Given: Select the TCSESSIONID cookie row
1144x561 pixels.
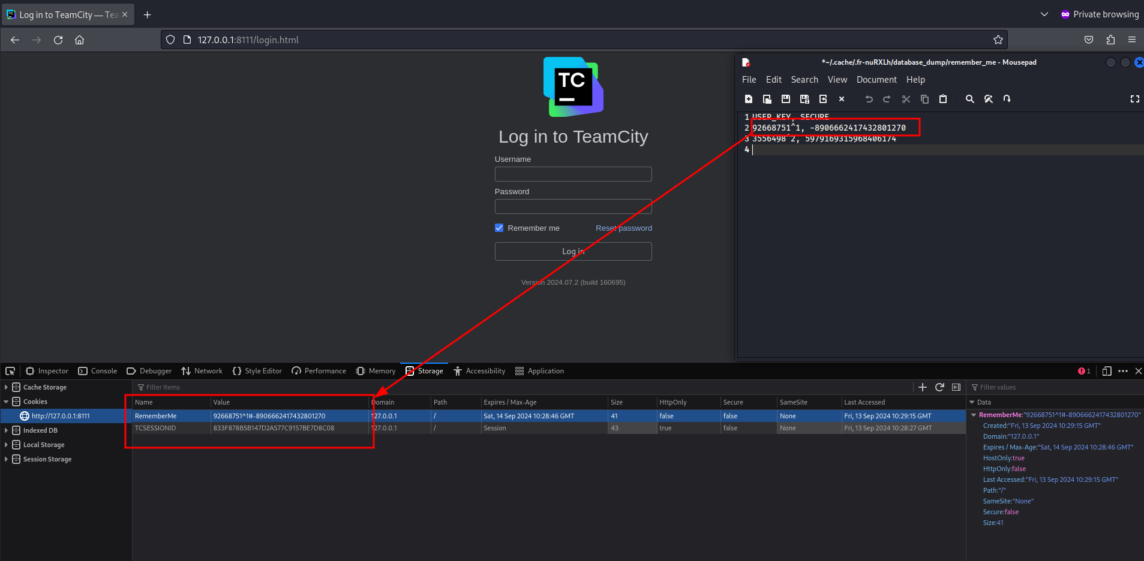Looking at the screenshot, I should (x=549, y=428).
